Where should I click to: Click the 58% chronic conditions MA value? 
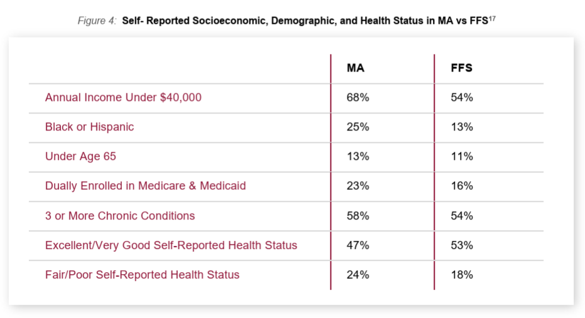[358, 216]
